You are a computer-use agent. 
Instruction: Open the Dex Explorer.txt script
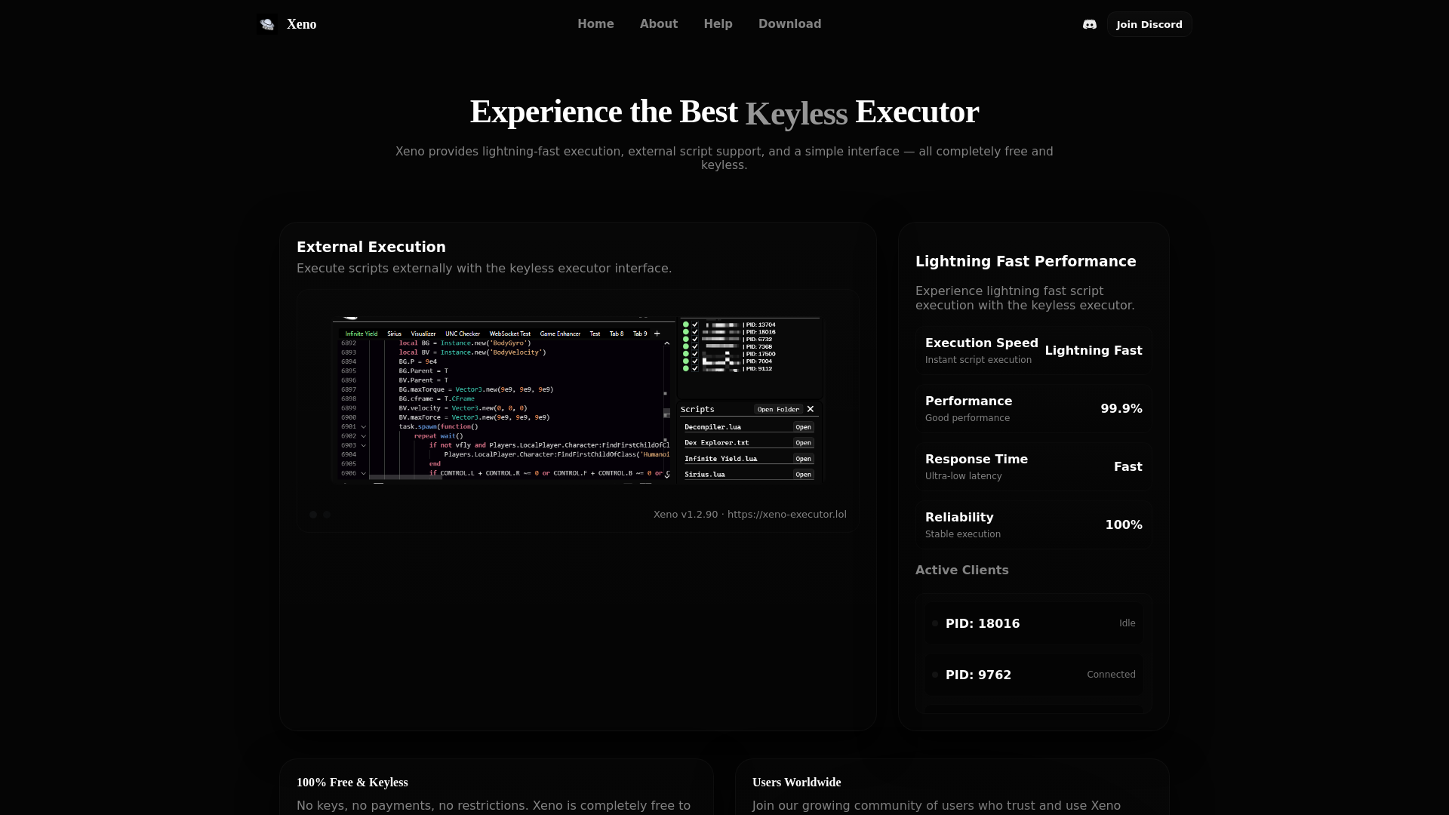point(803,443)
